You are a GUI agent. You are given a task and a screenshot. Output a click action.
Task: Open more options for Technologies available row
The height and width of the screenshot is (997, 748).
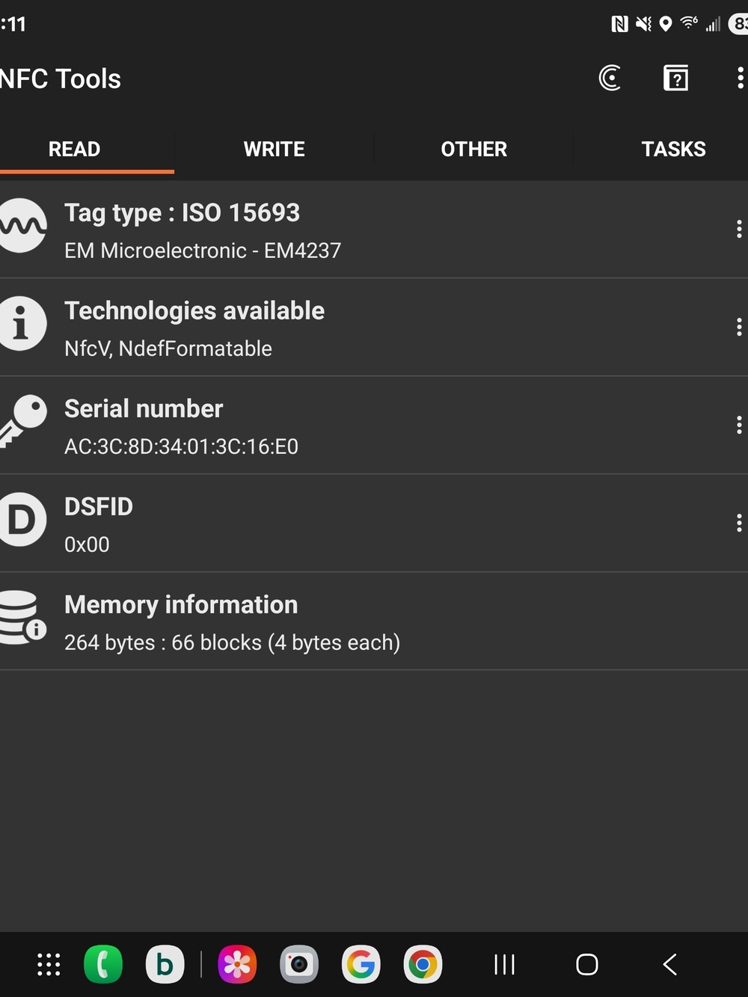coord(739,327)
